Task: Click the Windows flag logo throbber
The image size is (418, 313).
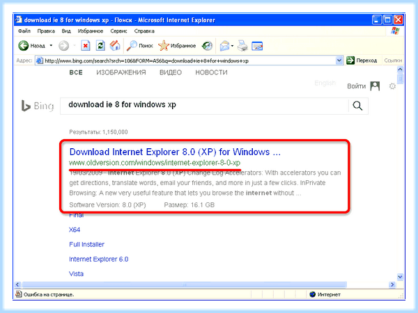Action: click(395, 31)
